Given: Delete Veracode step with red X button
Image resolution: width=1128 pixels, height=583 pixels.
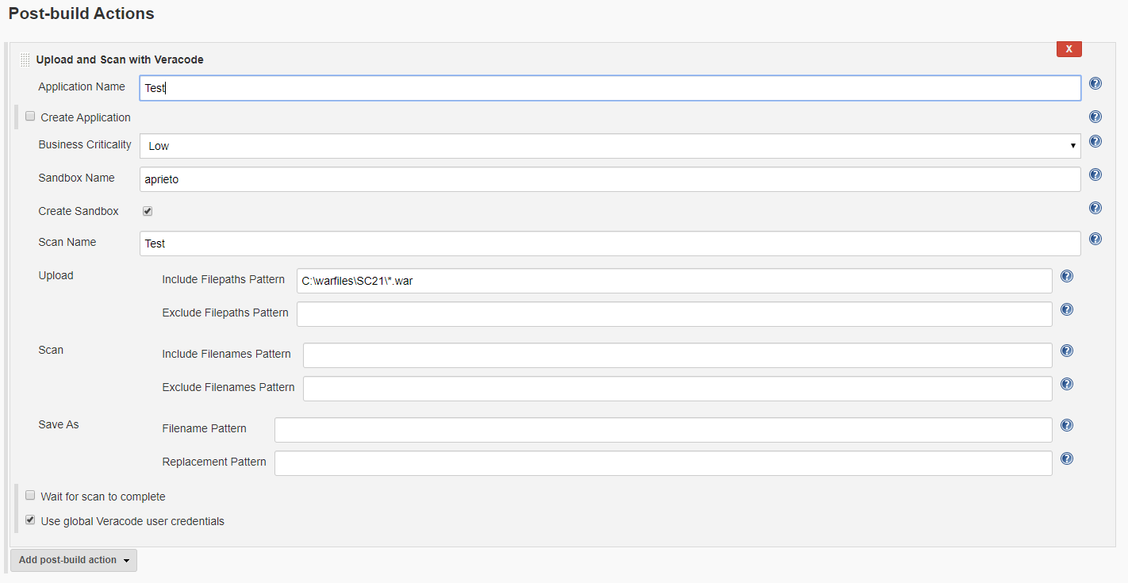Looking at the screenshot, I should (x=1069, y=49).
